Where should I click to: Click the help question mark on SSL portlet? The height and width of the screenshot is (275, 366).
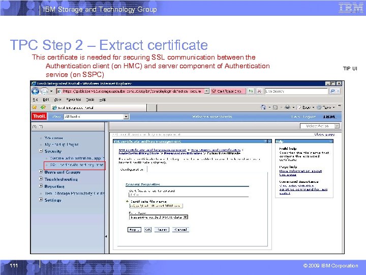265,141
